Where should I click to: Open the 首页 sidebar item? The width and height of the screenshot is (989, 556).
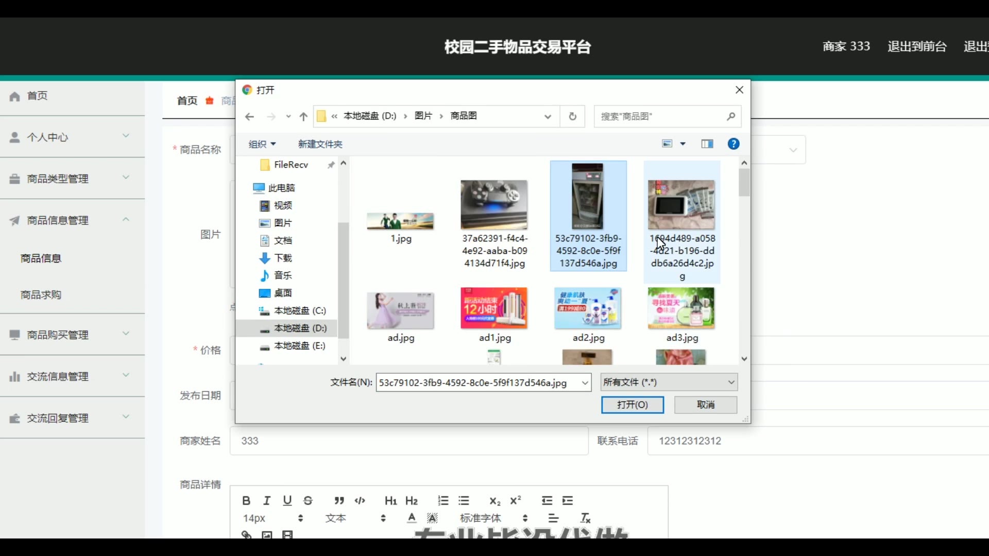point(72,96)
